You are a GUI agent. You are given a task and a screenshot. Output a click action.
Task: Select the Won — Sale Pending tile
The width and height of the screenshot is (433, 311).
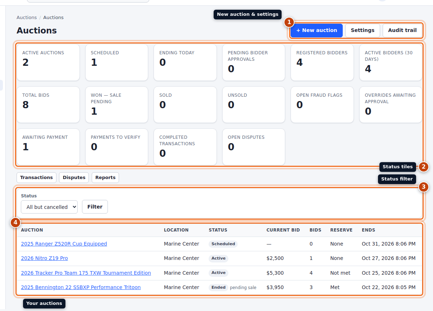coord(117,105)
